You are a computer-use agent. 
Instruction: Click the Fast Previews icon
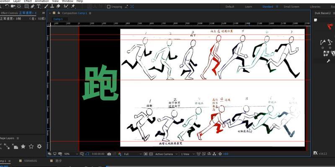(x=204, y=154)
